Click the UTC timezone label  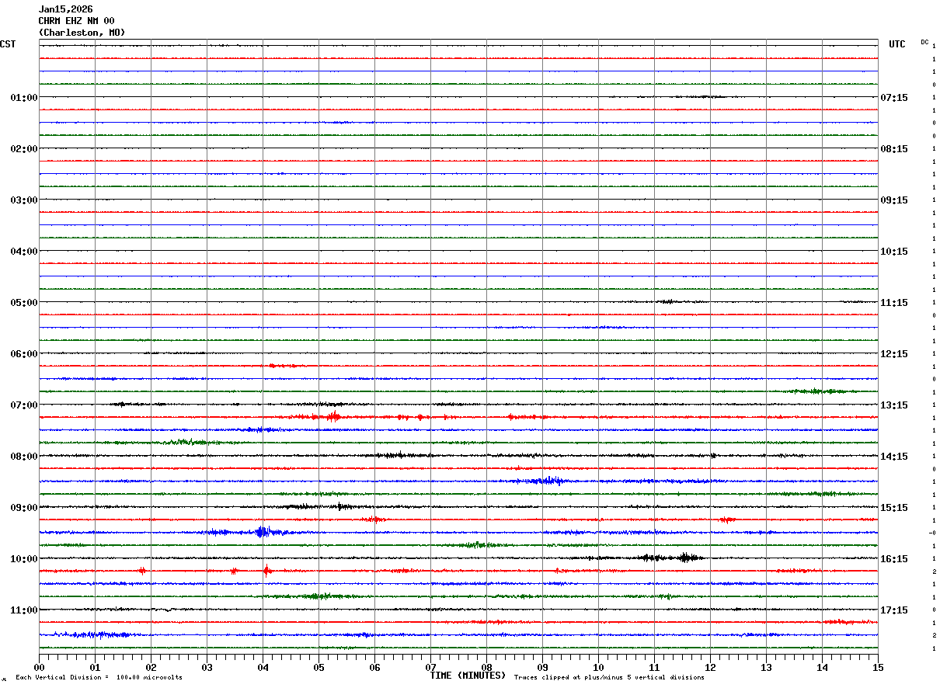tap(897, 44)
